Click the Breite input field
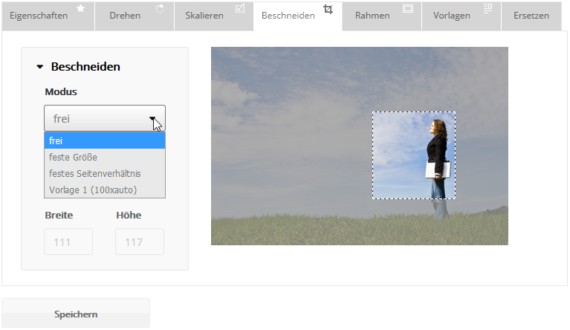The image size is (570, 330). click(68, 242)
